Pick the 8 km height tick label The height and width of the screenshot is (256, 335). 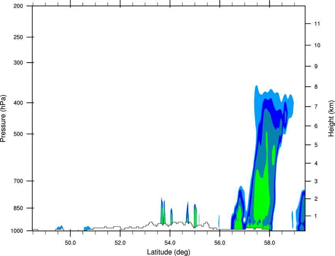tap(316, 87)
